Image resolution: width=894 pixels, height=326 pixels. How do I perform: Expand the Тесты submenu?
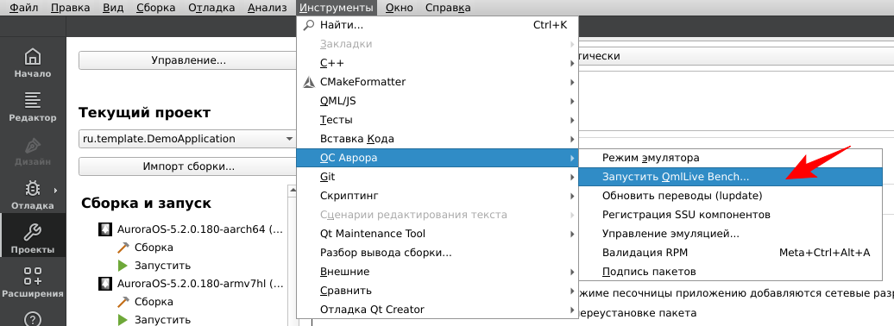pyautogui.click(x=438, y=120)
